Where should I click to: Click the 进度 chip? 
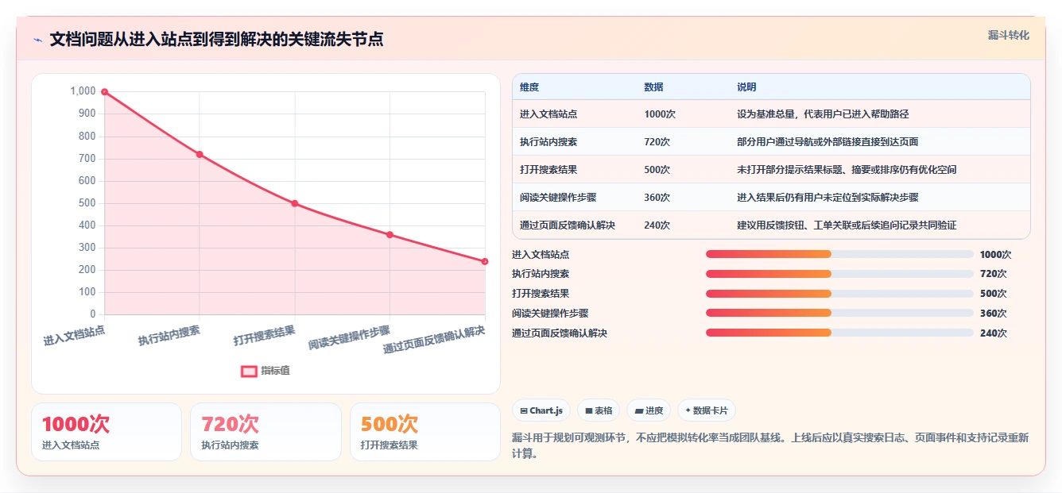[x=649, y=410]
